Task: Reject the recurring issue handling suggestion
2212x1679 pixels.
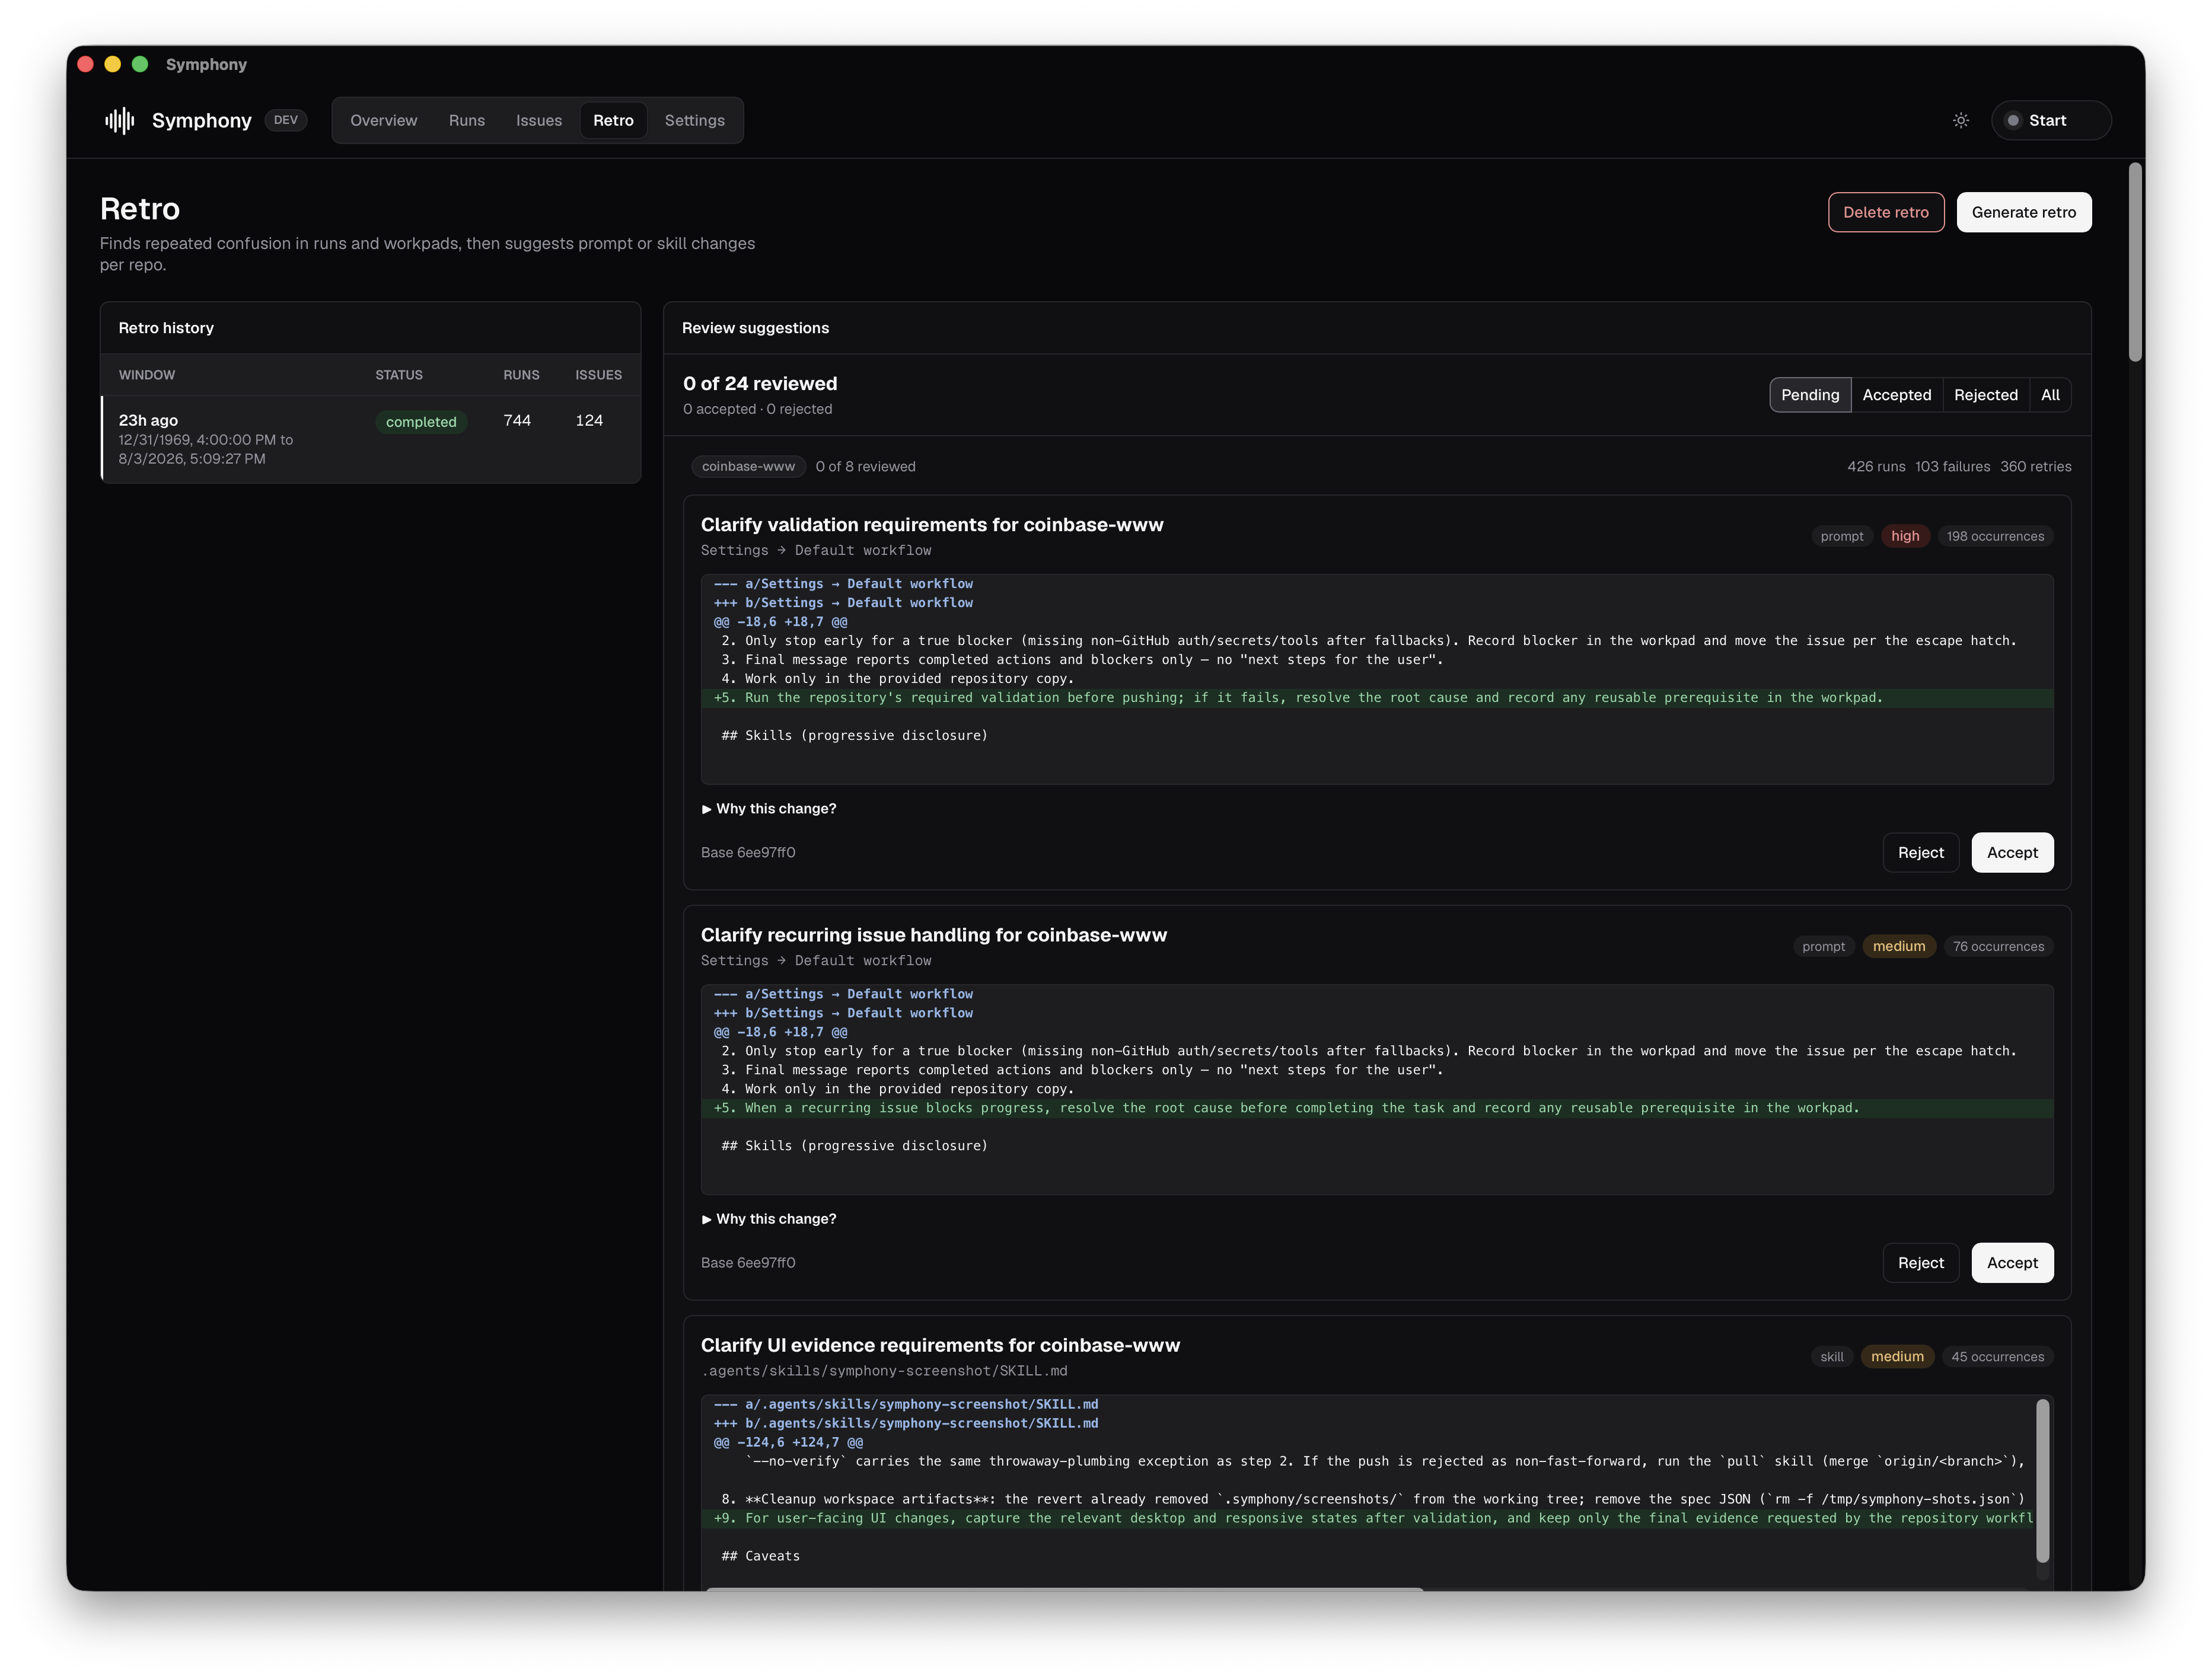Action: (x=1920, y=1263)
